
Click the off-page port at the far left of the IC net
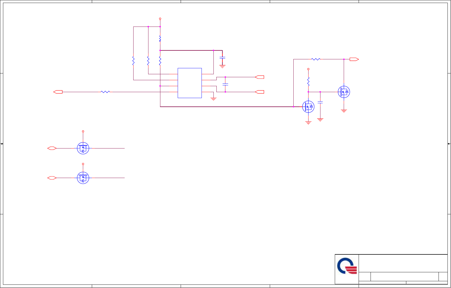click(58, 92)
